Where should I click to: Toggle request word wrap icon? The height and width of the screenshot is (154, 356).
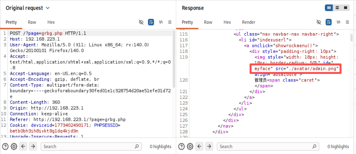click(x=151, y=22)
